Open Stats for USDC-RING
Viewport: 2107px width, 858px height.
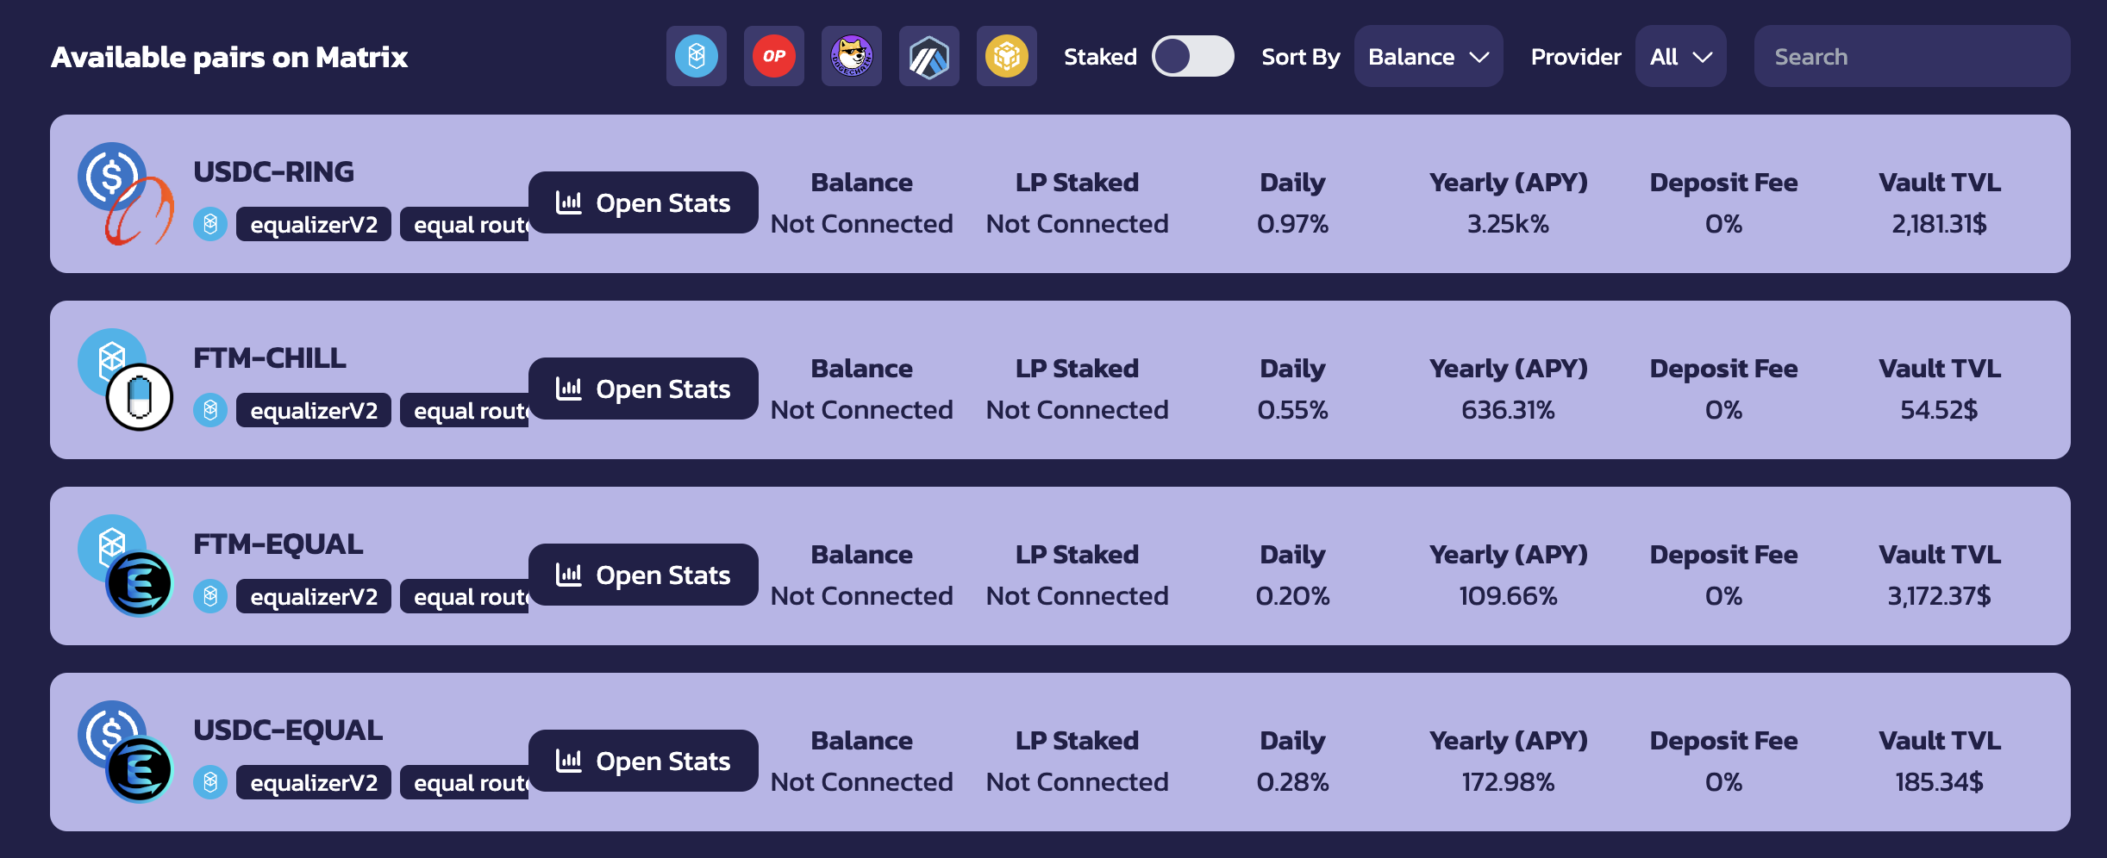643,203
